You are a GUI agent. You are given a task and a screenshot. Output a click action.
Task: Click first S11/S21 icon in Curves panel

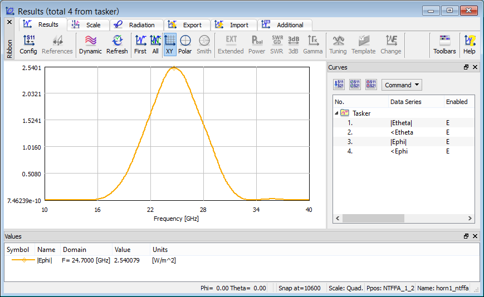click(x=339, y=85)
